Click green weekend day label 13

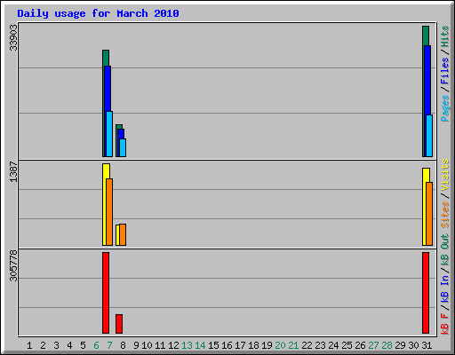pos(187,345)
